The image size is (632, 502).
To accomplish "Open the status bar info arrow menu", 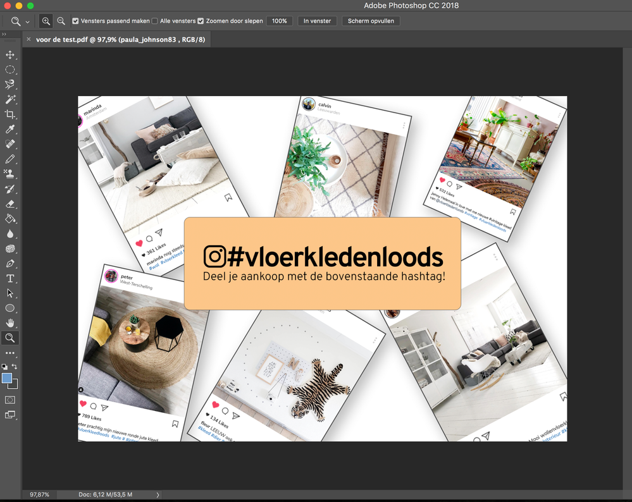I will 158,495.
